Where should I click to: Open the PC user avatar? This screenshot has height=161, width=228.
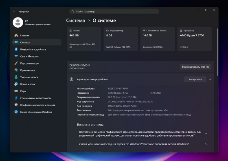(18, 22)
